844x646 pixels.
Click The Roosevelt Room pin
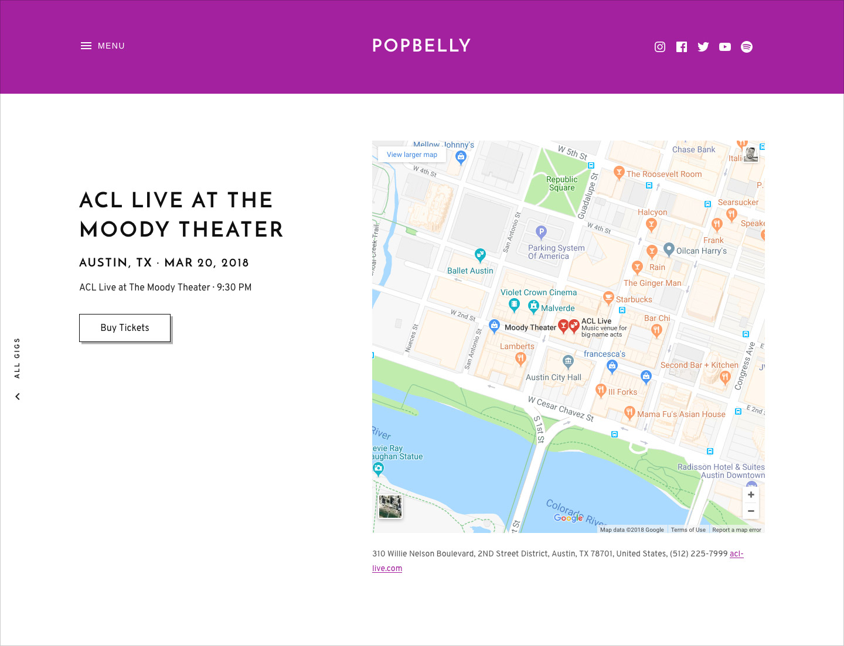[x=619, y=173]
